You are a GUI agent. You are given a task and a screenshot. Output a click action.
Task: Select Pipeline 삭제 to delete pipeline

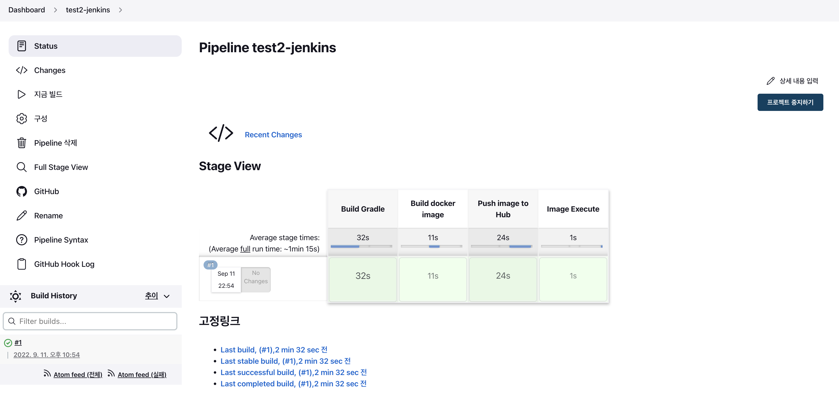(95, 143)
